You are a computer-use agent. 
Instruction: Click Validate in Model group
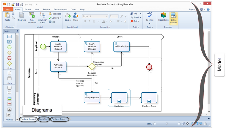point(54,18)
